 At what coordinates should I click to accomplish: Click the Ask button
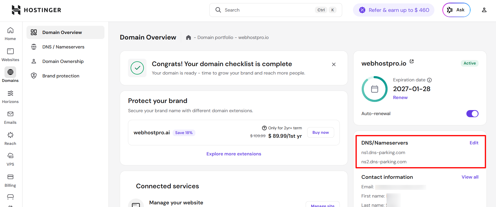point(456,10)
